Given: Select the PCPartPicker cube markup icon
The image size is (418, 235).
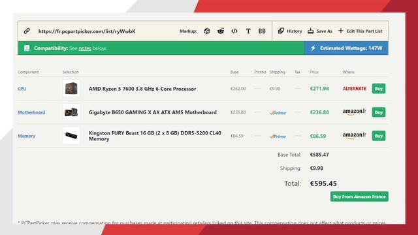Looking at the screenshot, I should (207, 31).
